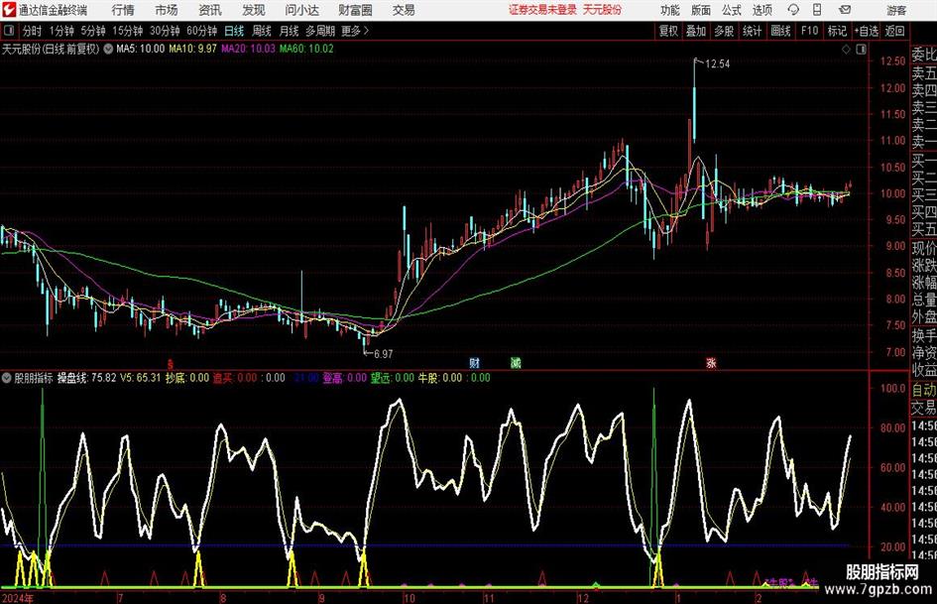Click the diamond icon above the chart
Viewport: 937px width, 604px height.
tap(846, 50)
